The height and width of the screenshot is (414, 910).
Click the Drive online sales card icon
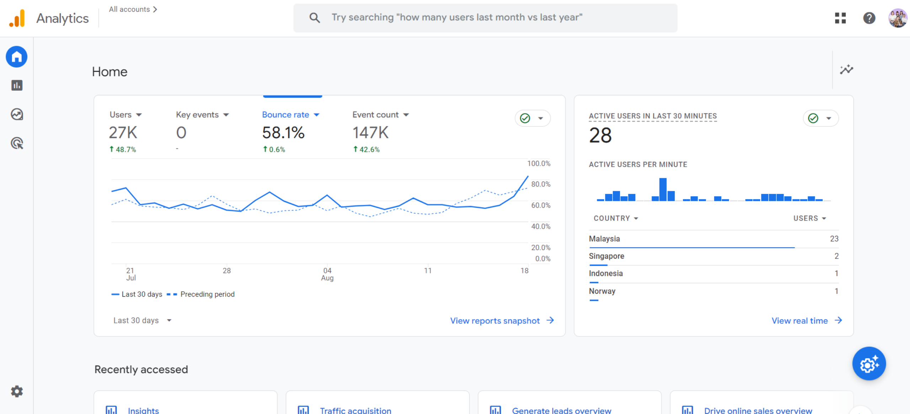tap(687, 410)
